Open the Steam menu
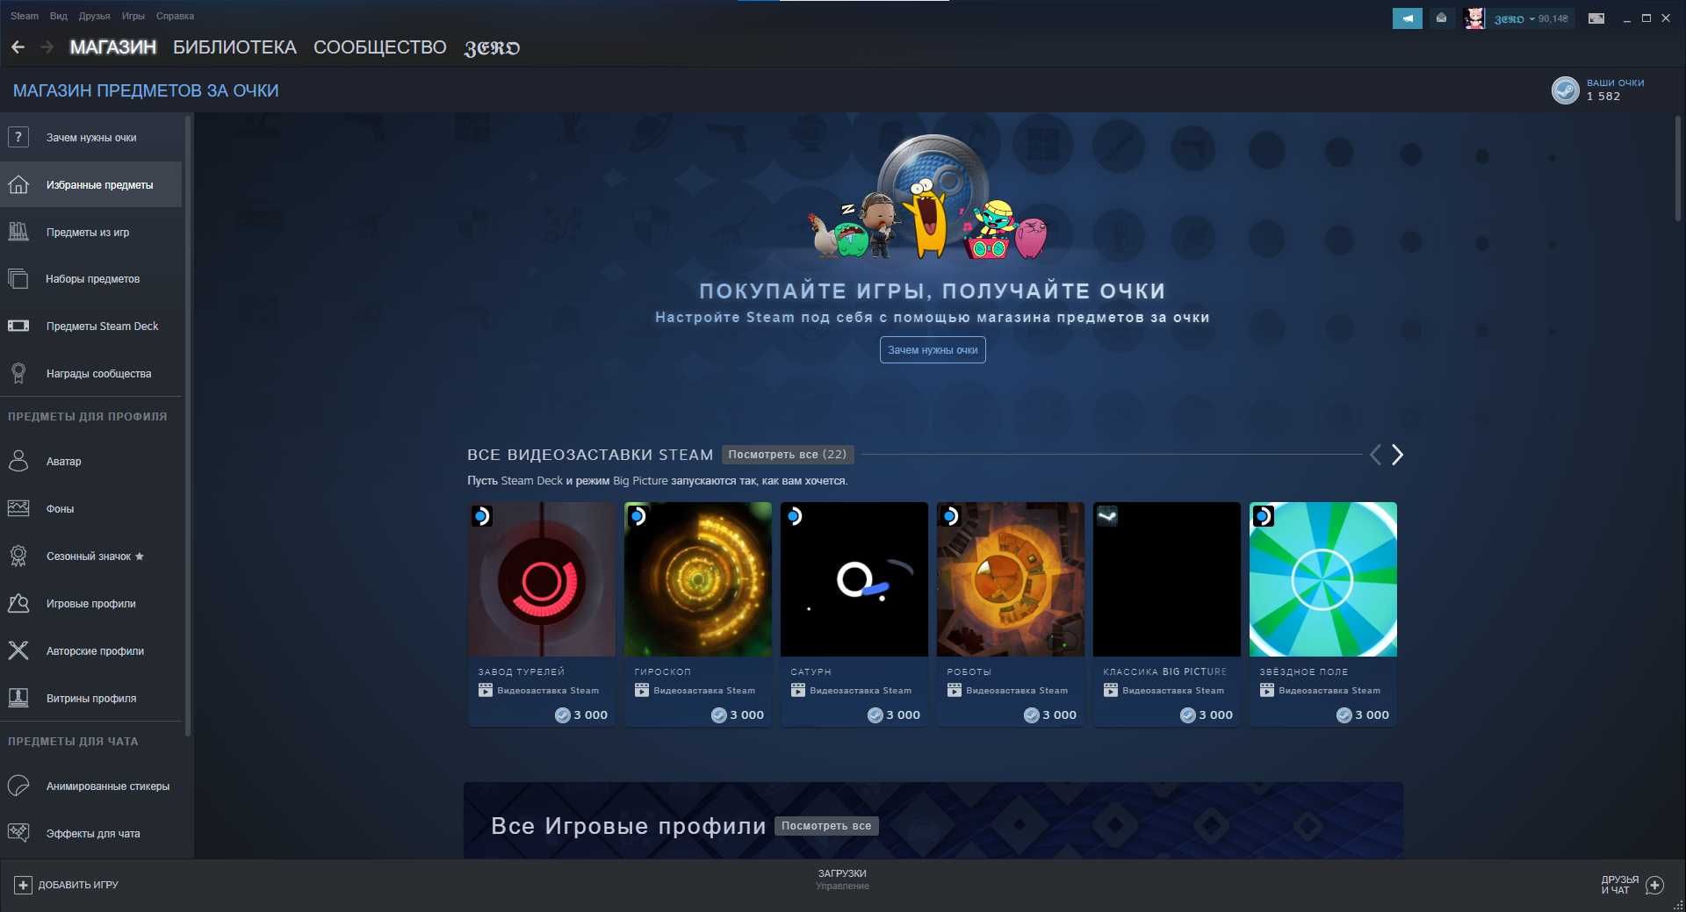The height and width of the screenshot is (912, 1686). click(x=25, y=16)
